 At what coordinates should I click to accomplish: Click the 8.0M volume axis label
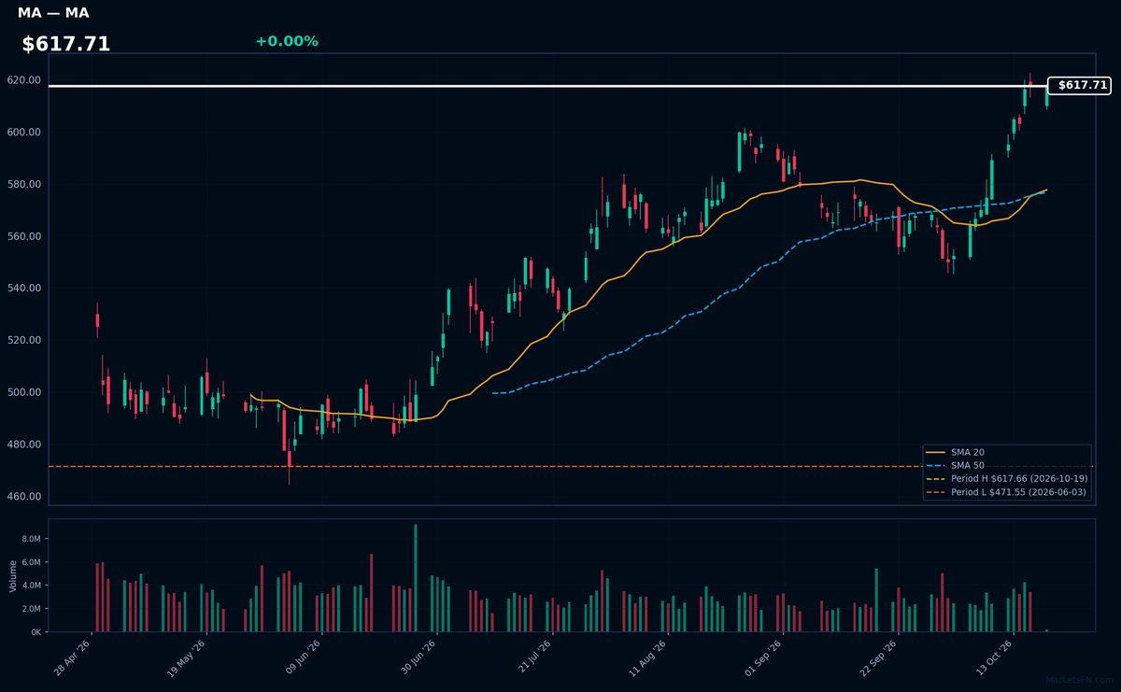tap(31, 540)
